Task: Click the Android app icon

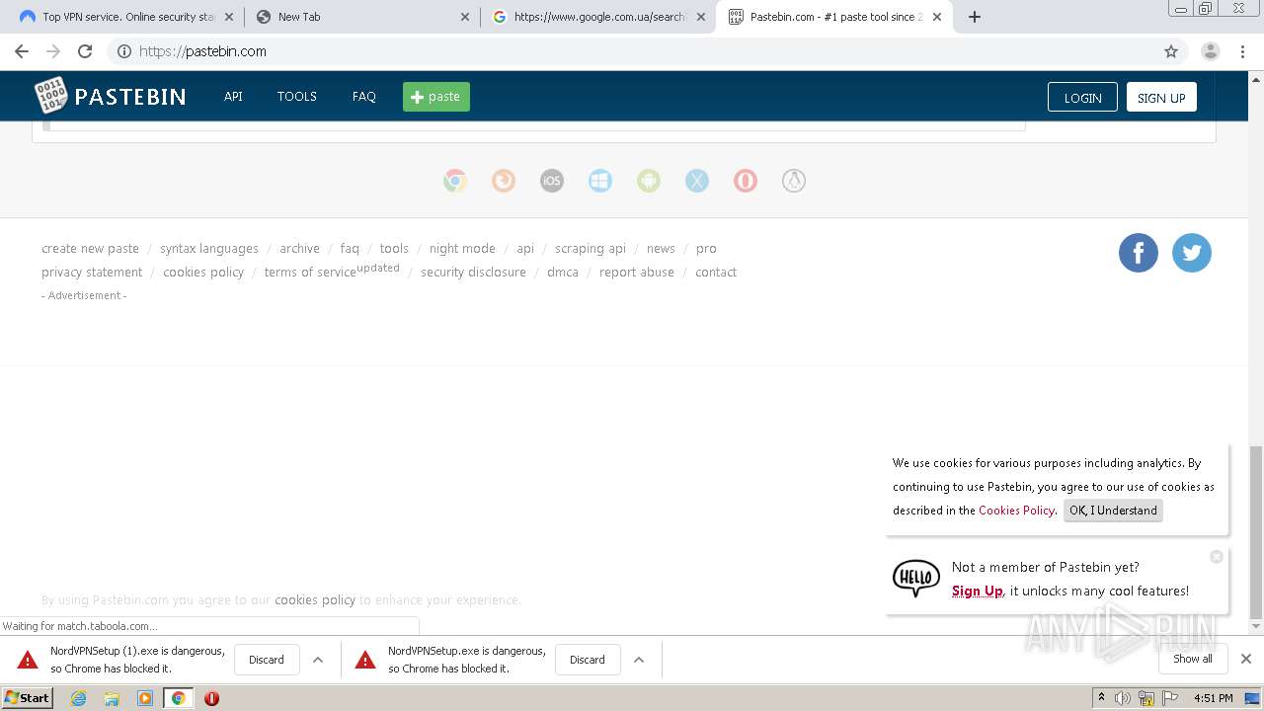Action: 649,181
